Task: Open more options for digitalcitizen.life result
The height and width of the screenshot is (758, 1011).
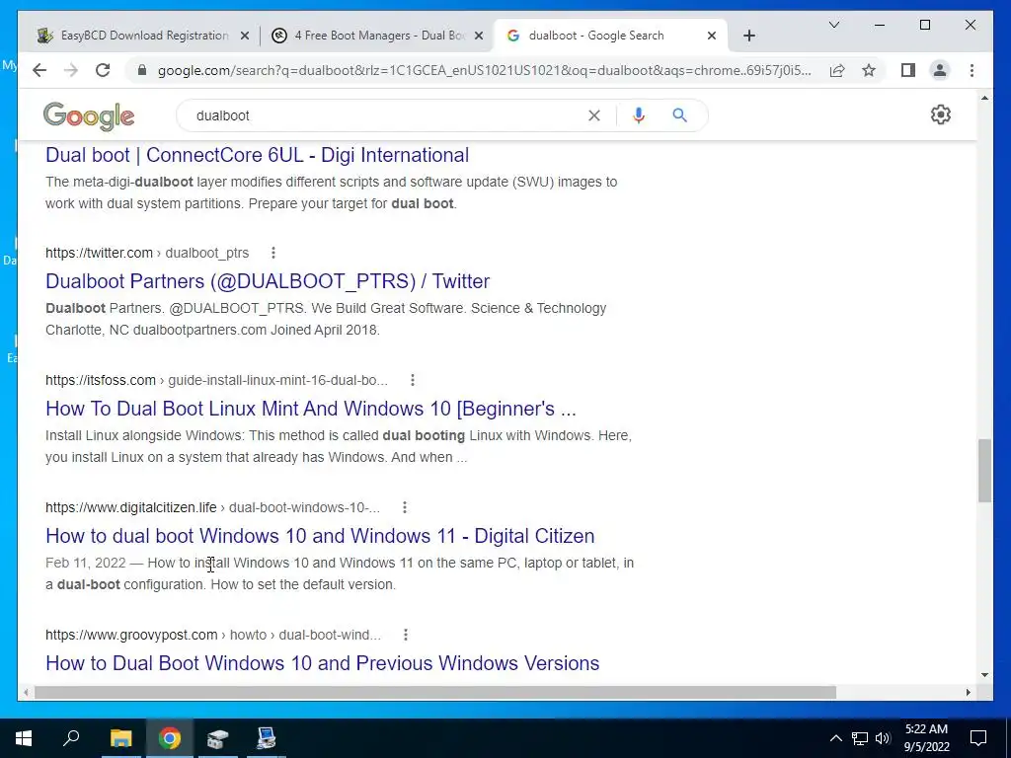Action: pos(405,508)
